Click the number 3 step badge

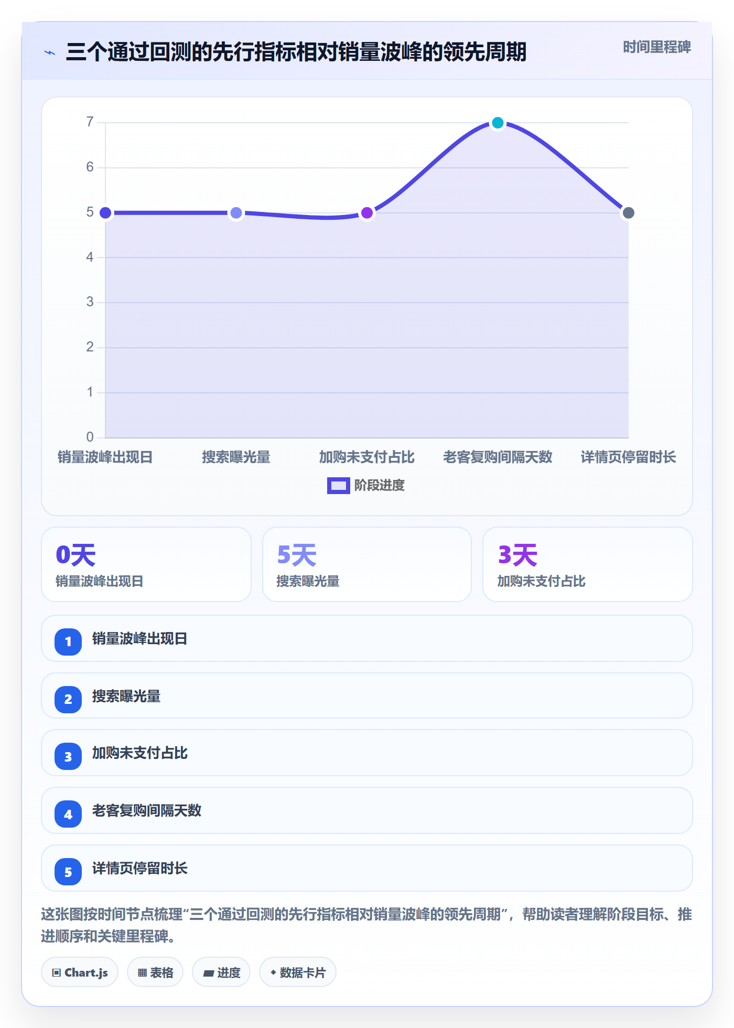point(68,757)
